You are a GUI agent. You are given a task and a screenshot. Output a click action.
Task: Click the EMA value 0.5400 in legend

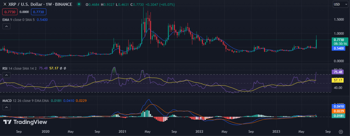point(42,20)
